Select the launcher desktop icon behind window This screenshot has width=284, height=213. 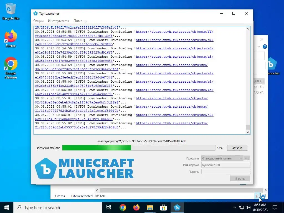pyautogui.click(x=273, y=66)
